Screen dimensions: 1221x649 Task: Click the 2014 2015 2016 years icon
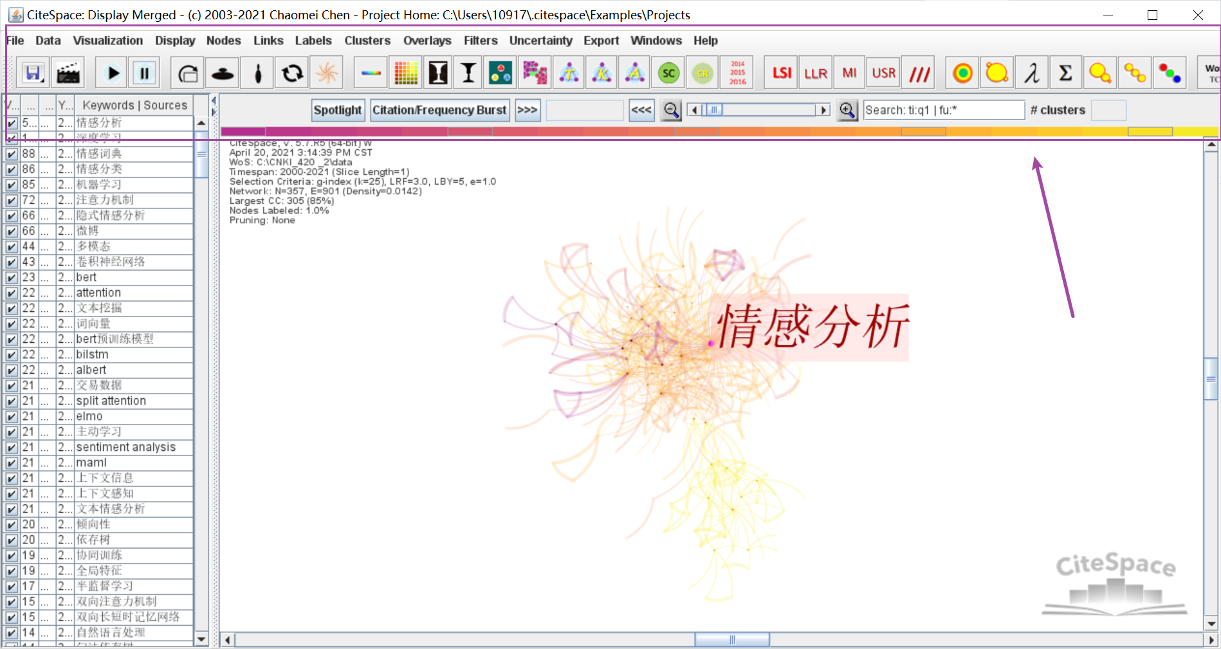click(738, 73)
